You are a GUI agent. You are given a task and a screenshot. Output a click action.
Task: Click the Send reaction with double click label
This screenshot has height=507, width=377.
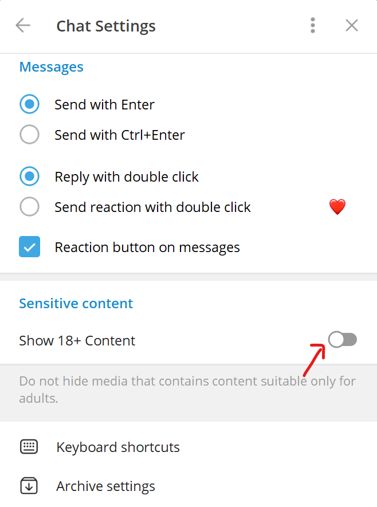pyautogui.click(x=152, y=207)
